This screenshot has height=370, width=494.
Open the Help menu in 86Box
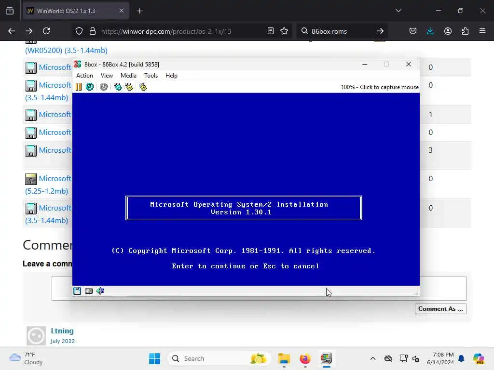coord(171,76)
